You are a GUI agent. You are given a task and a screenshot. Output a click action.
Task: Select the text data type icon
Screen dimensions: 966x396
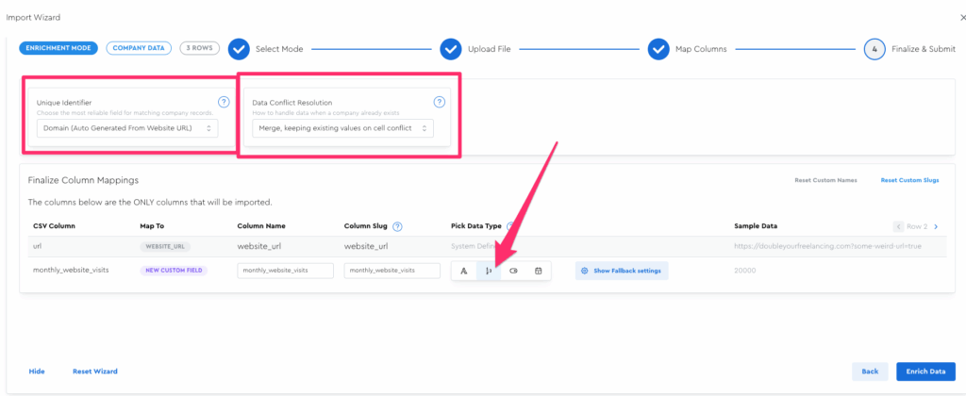point(464,271)
